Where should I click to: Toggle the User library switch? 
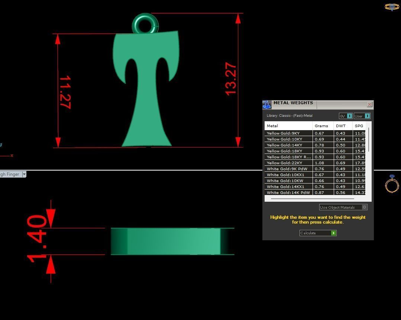(362, 116)
